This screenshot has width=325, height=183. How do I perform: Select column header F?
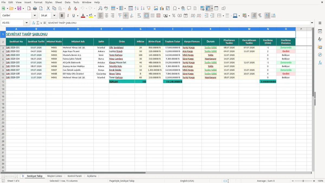coord(122,29)
